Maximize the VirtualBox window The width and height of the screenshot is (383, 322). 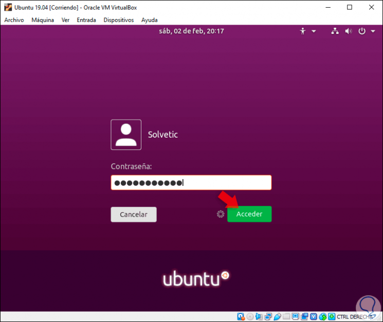(350, 7)
